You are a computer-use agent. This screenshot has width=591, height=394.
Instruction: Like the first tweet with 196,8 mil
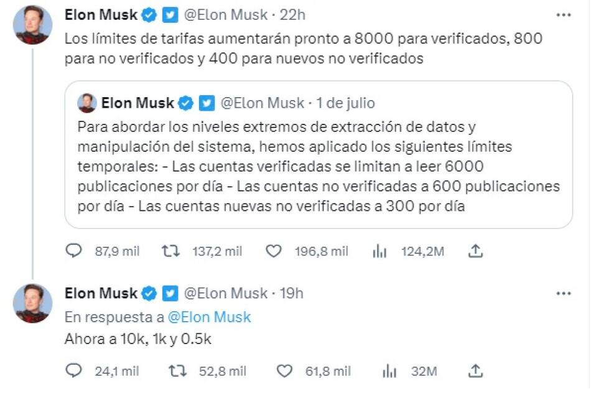point(274,251)
